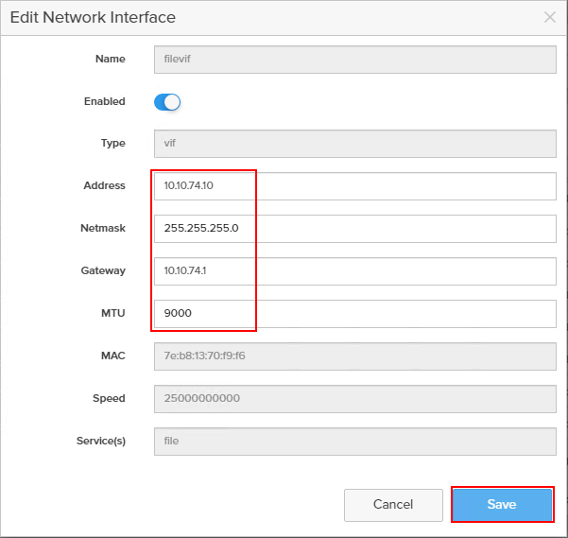Cancel the network interface edit
568x538 pixels.
[393, 505]
